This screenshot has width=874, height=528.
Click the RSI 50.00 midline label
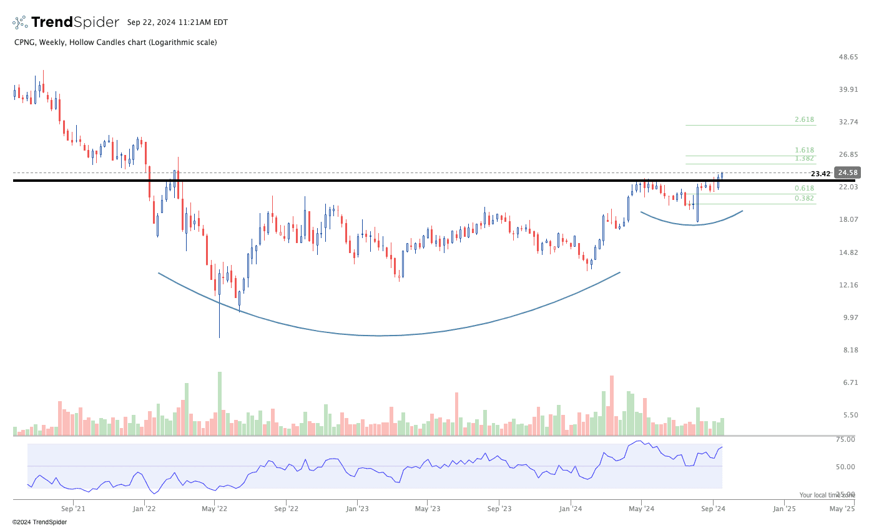pos(845,467)
